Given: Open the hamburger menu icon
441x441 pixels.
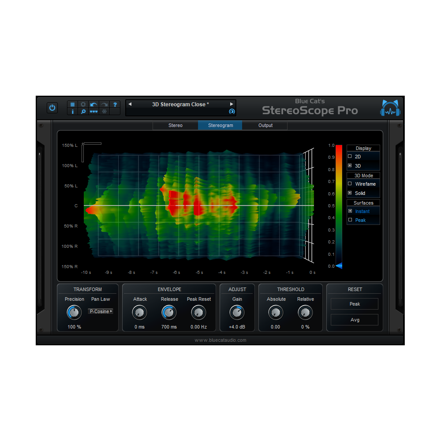Looking at the screenshot, I should coord(72,105).
